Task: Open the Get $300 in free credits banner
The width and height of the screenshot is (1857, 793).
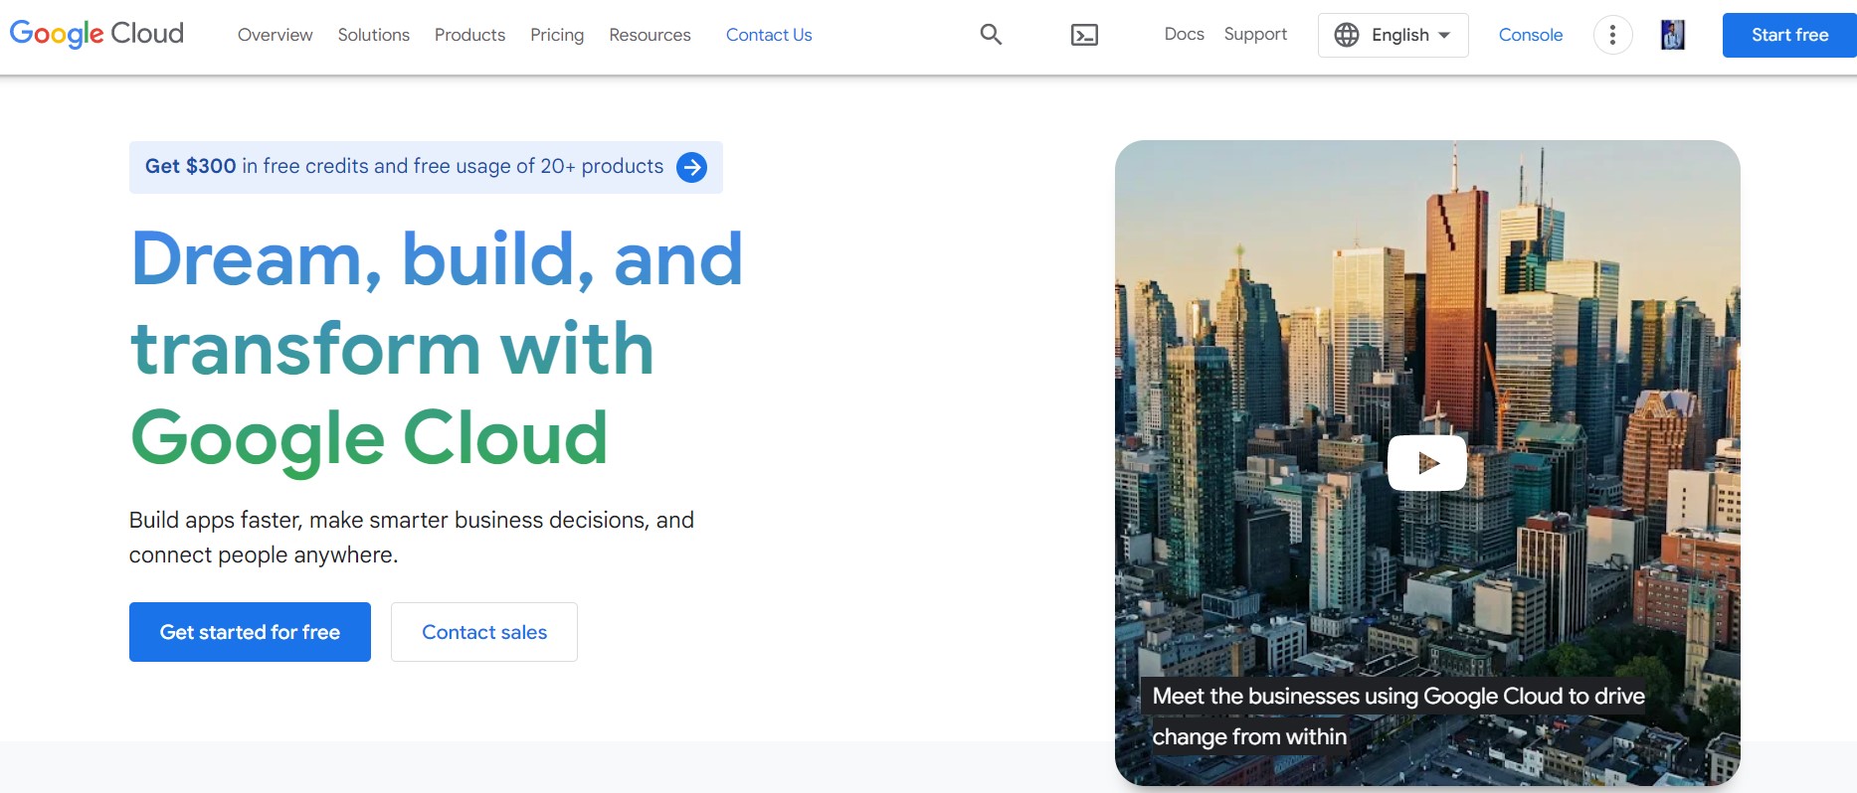Action: pos(426,167)
